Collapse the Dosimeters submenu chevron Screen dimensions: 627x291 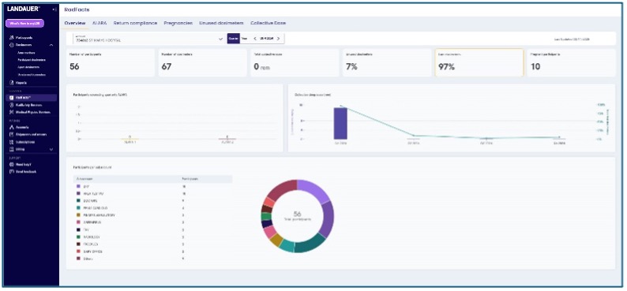(x=51, y=45)
